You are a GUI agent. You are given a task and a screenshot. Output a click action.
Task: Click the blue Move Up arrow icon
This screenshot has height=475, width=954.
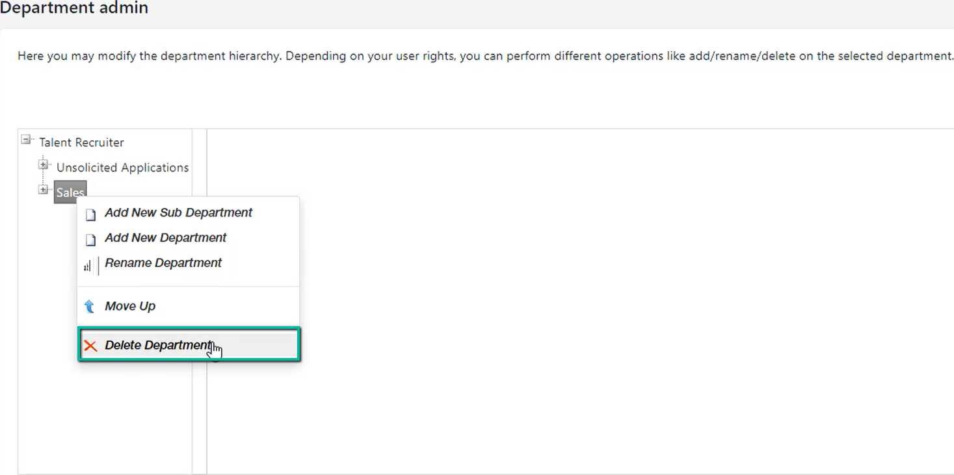[x=90, y=307]
